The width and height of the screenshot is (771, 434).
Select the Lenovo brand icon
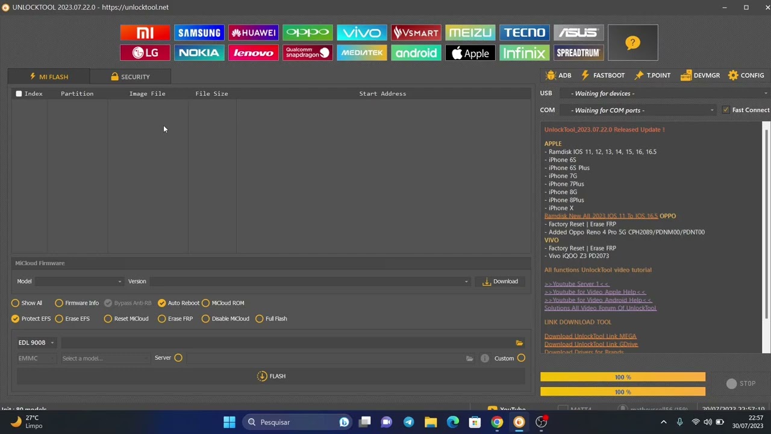tap(254, 53)
